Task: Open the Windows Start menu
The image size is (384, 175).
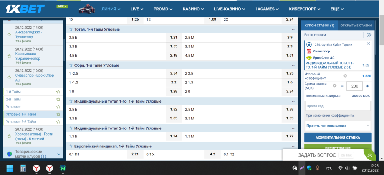Action: coord(10,168)
